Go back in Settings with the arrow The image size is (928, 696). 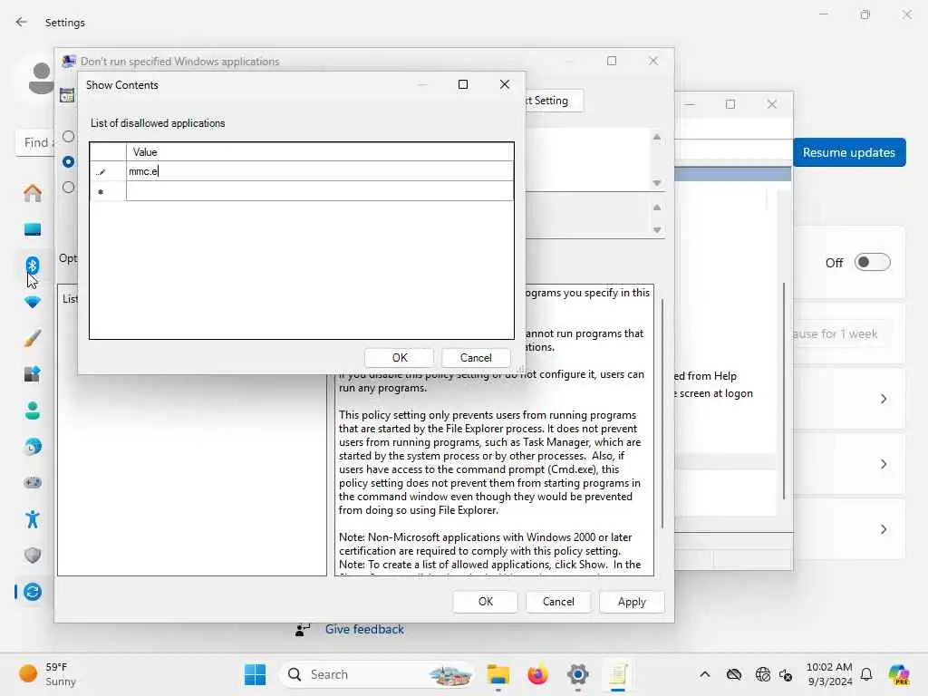tap(22, 22)
